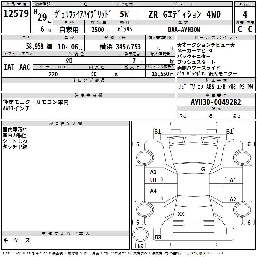Select the inspector remark 室内内張傷
This screenshot has width=257, height=257.
click(14, 135)
